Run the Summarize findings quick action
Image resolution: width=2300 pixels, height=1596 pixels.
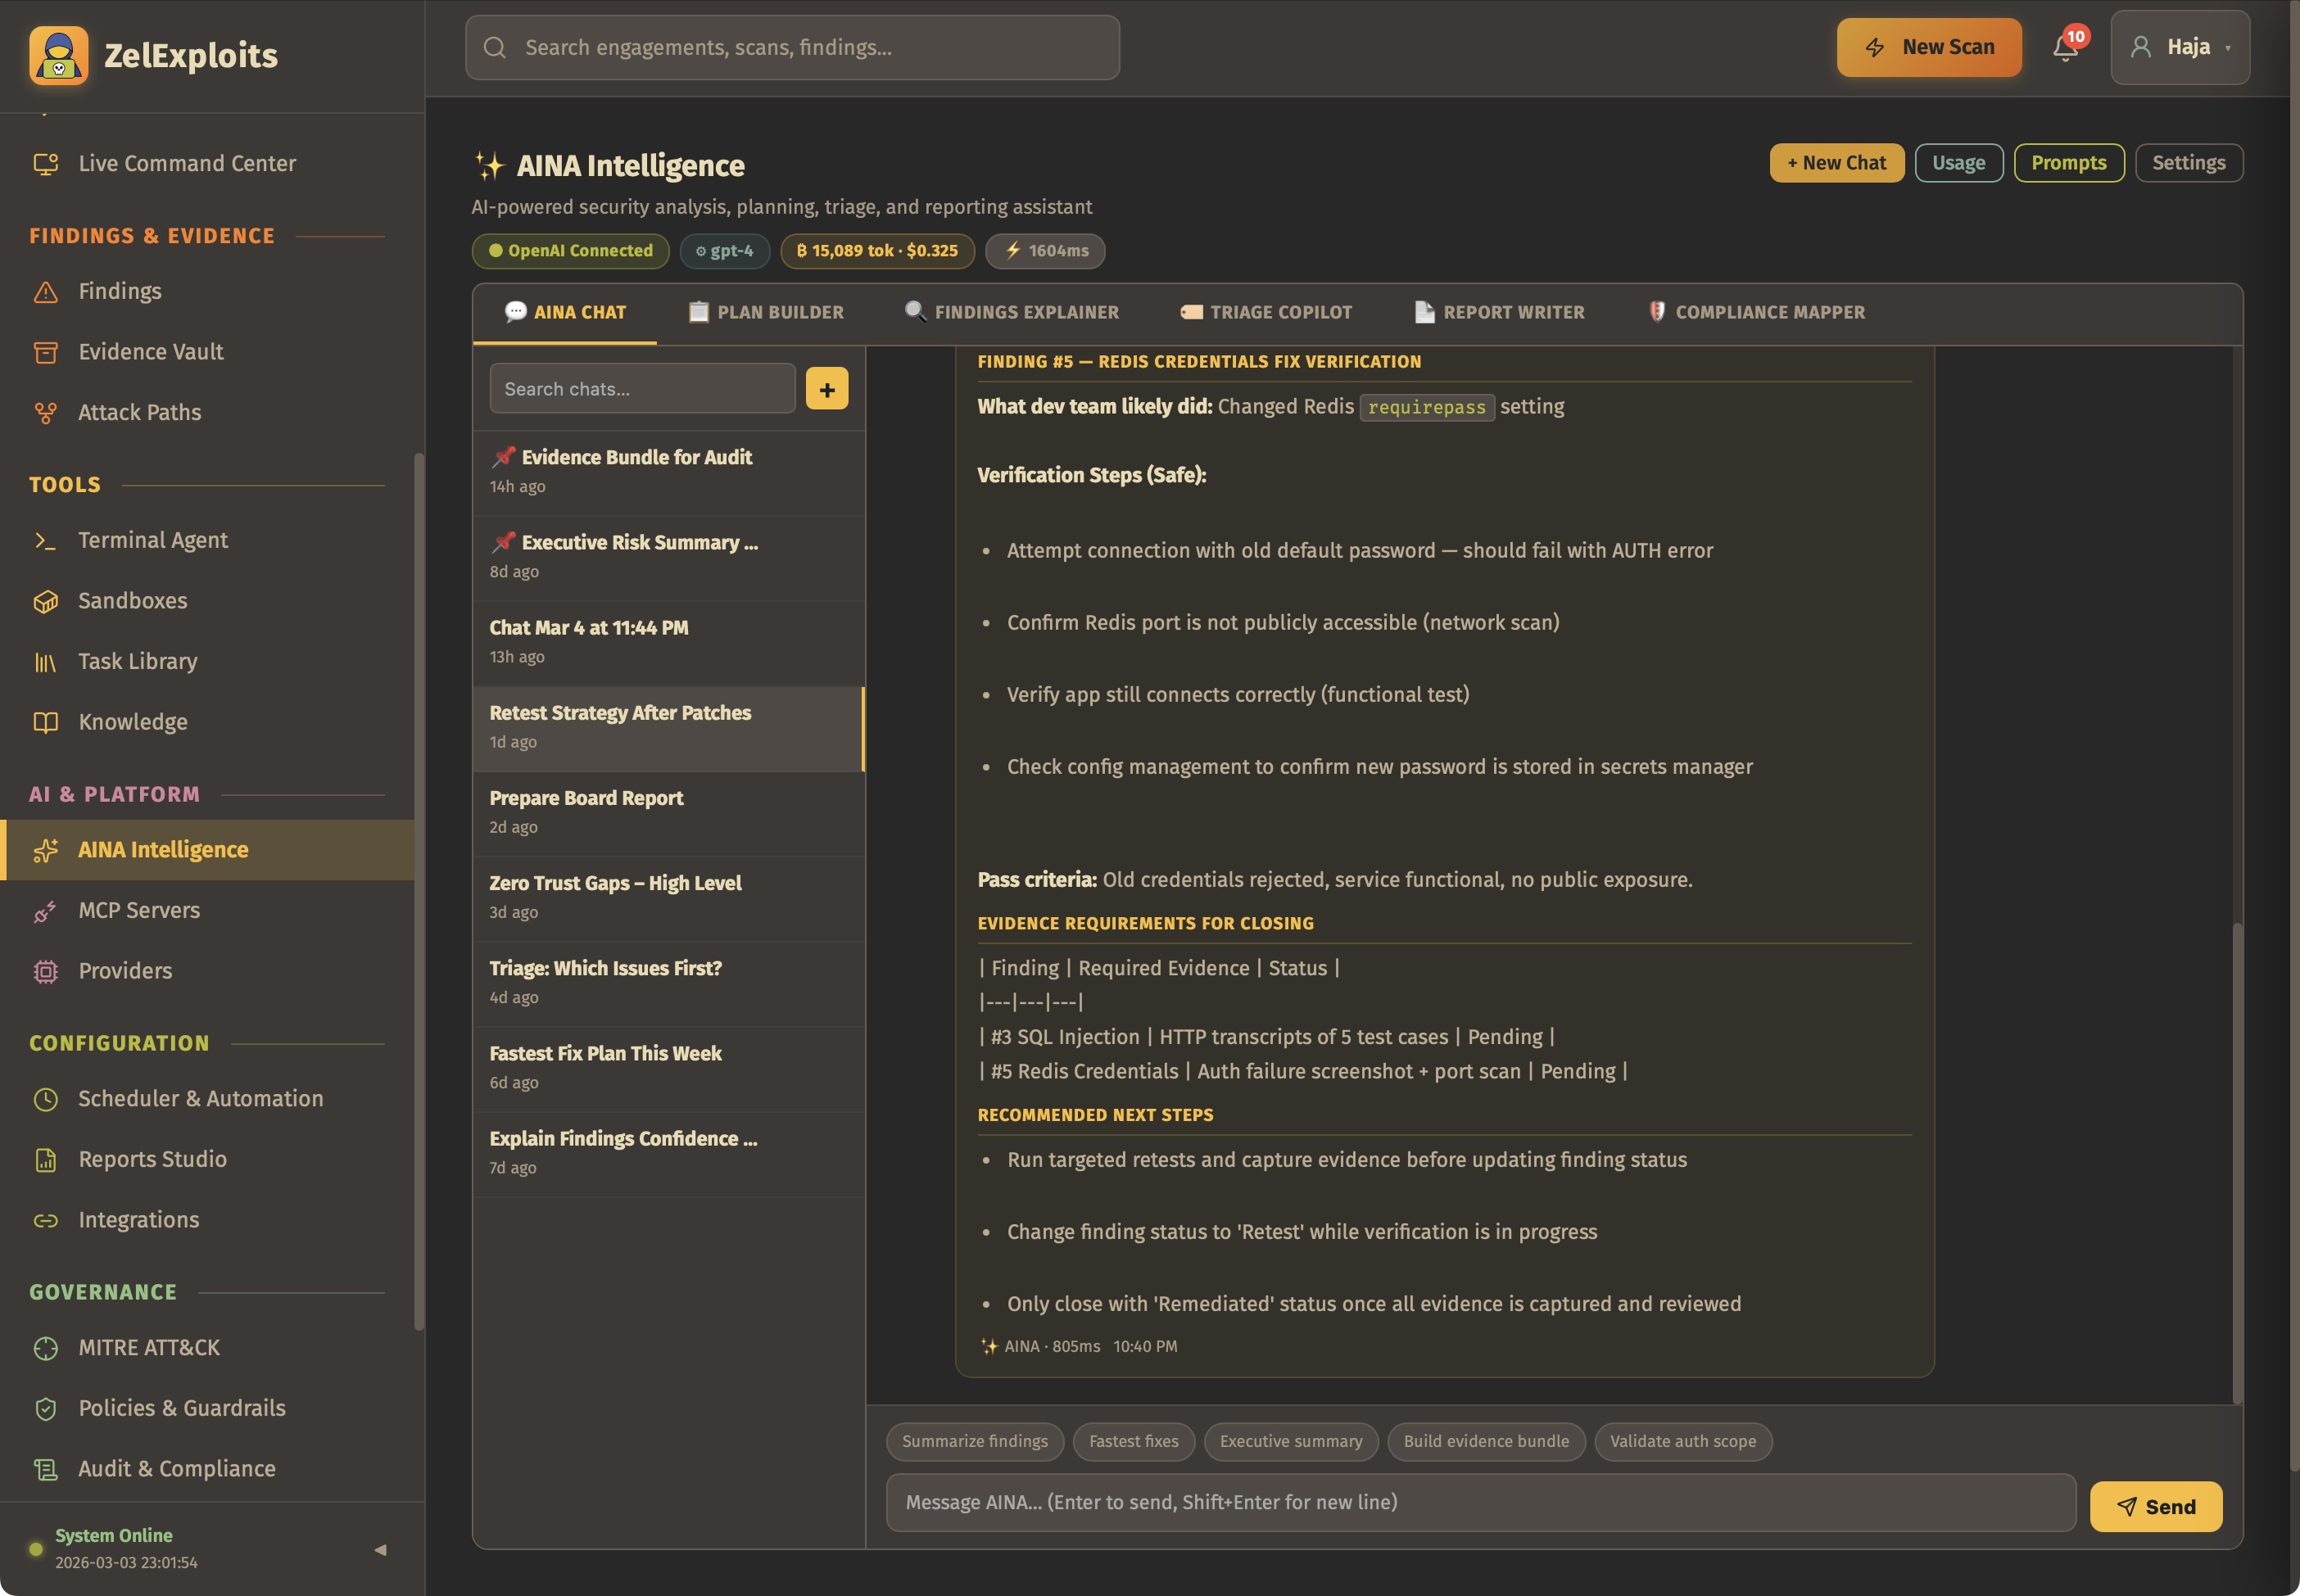click(x=973, y=1441)
